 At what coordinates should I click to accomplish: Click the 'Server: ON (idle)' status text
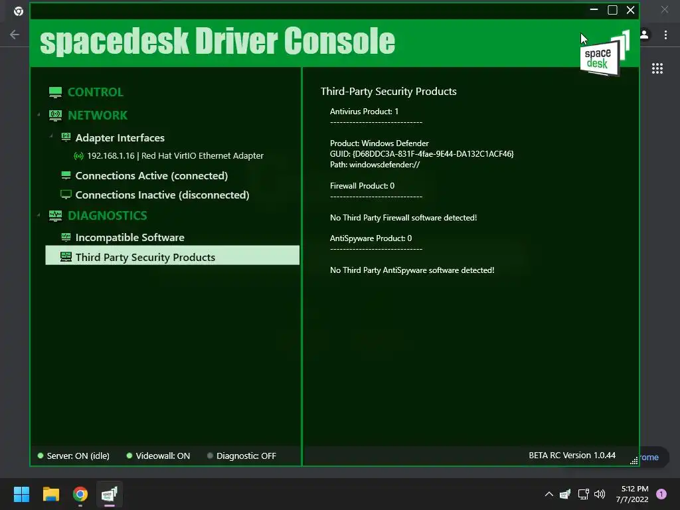(x=78, y=456)
